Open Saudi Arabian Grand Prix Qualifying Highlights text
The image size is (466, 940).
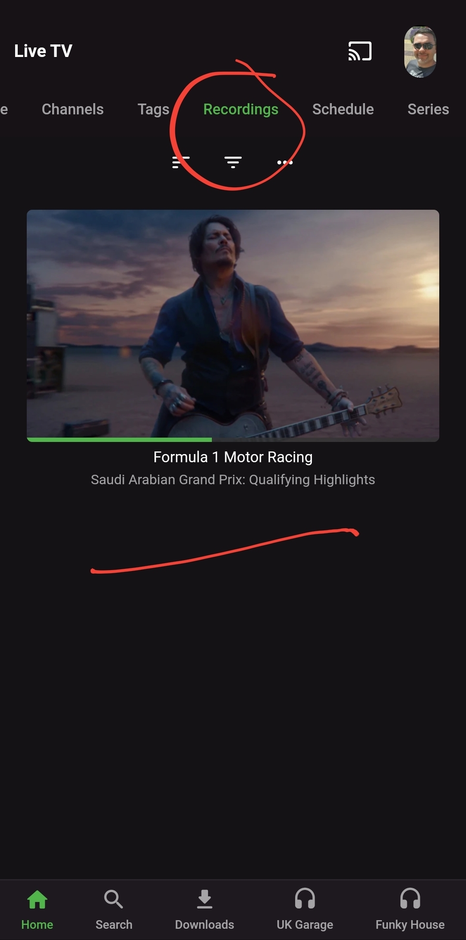(x=233, y=480)
